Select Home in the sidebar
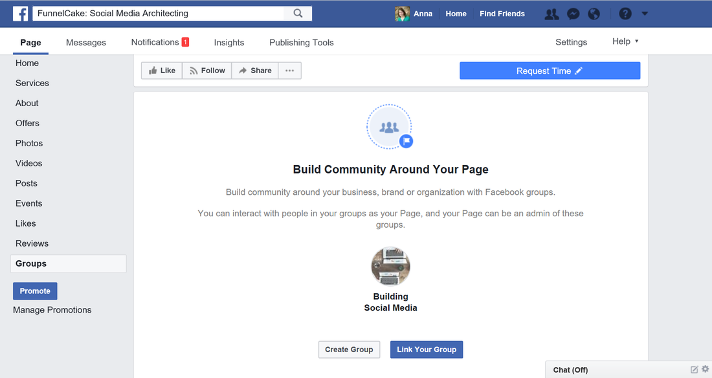 pos(27,63)
